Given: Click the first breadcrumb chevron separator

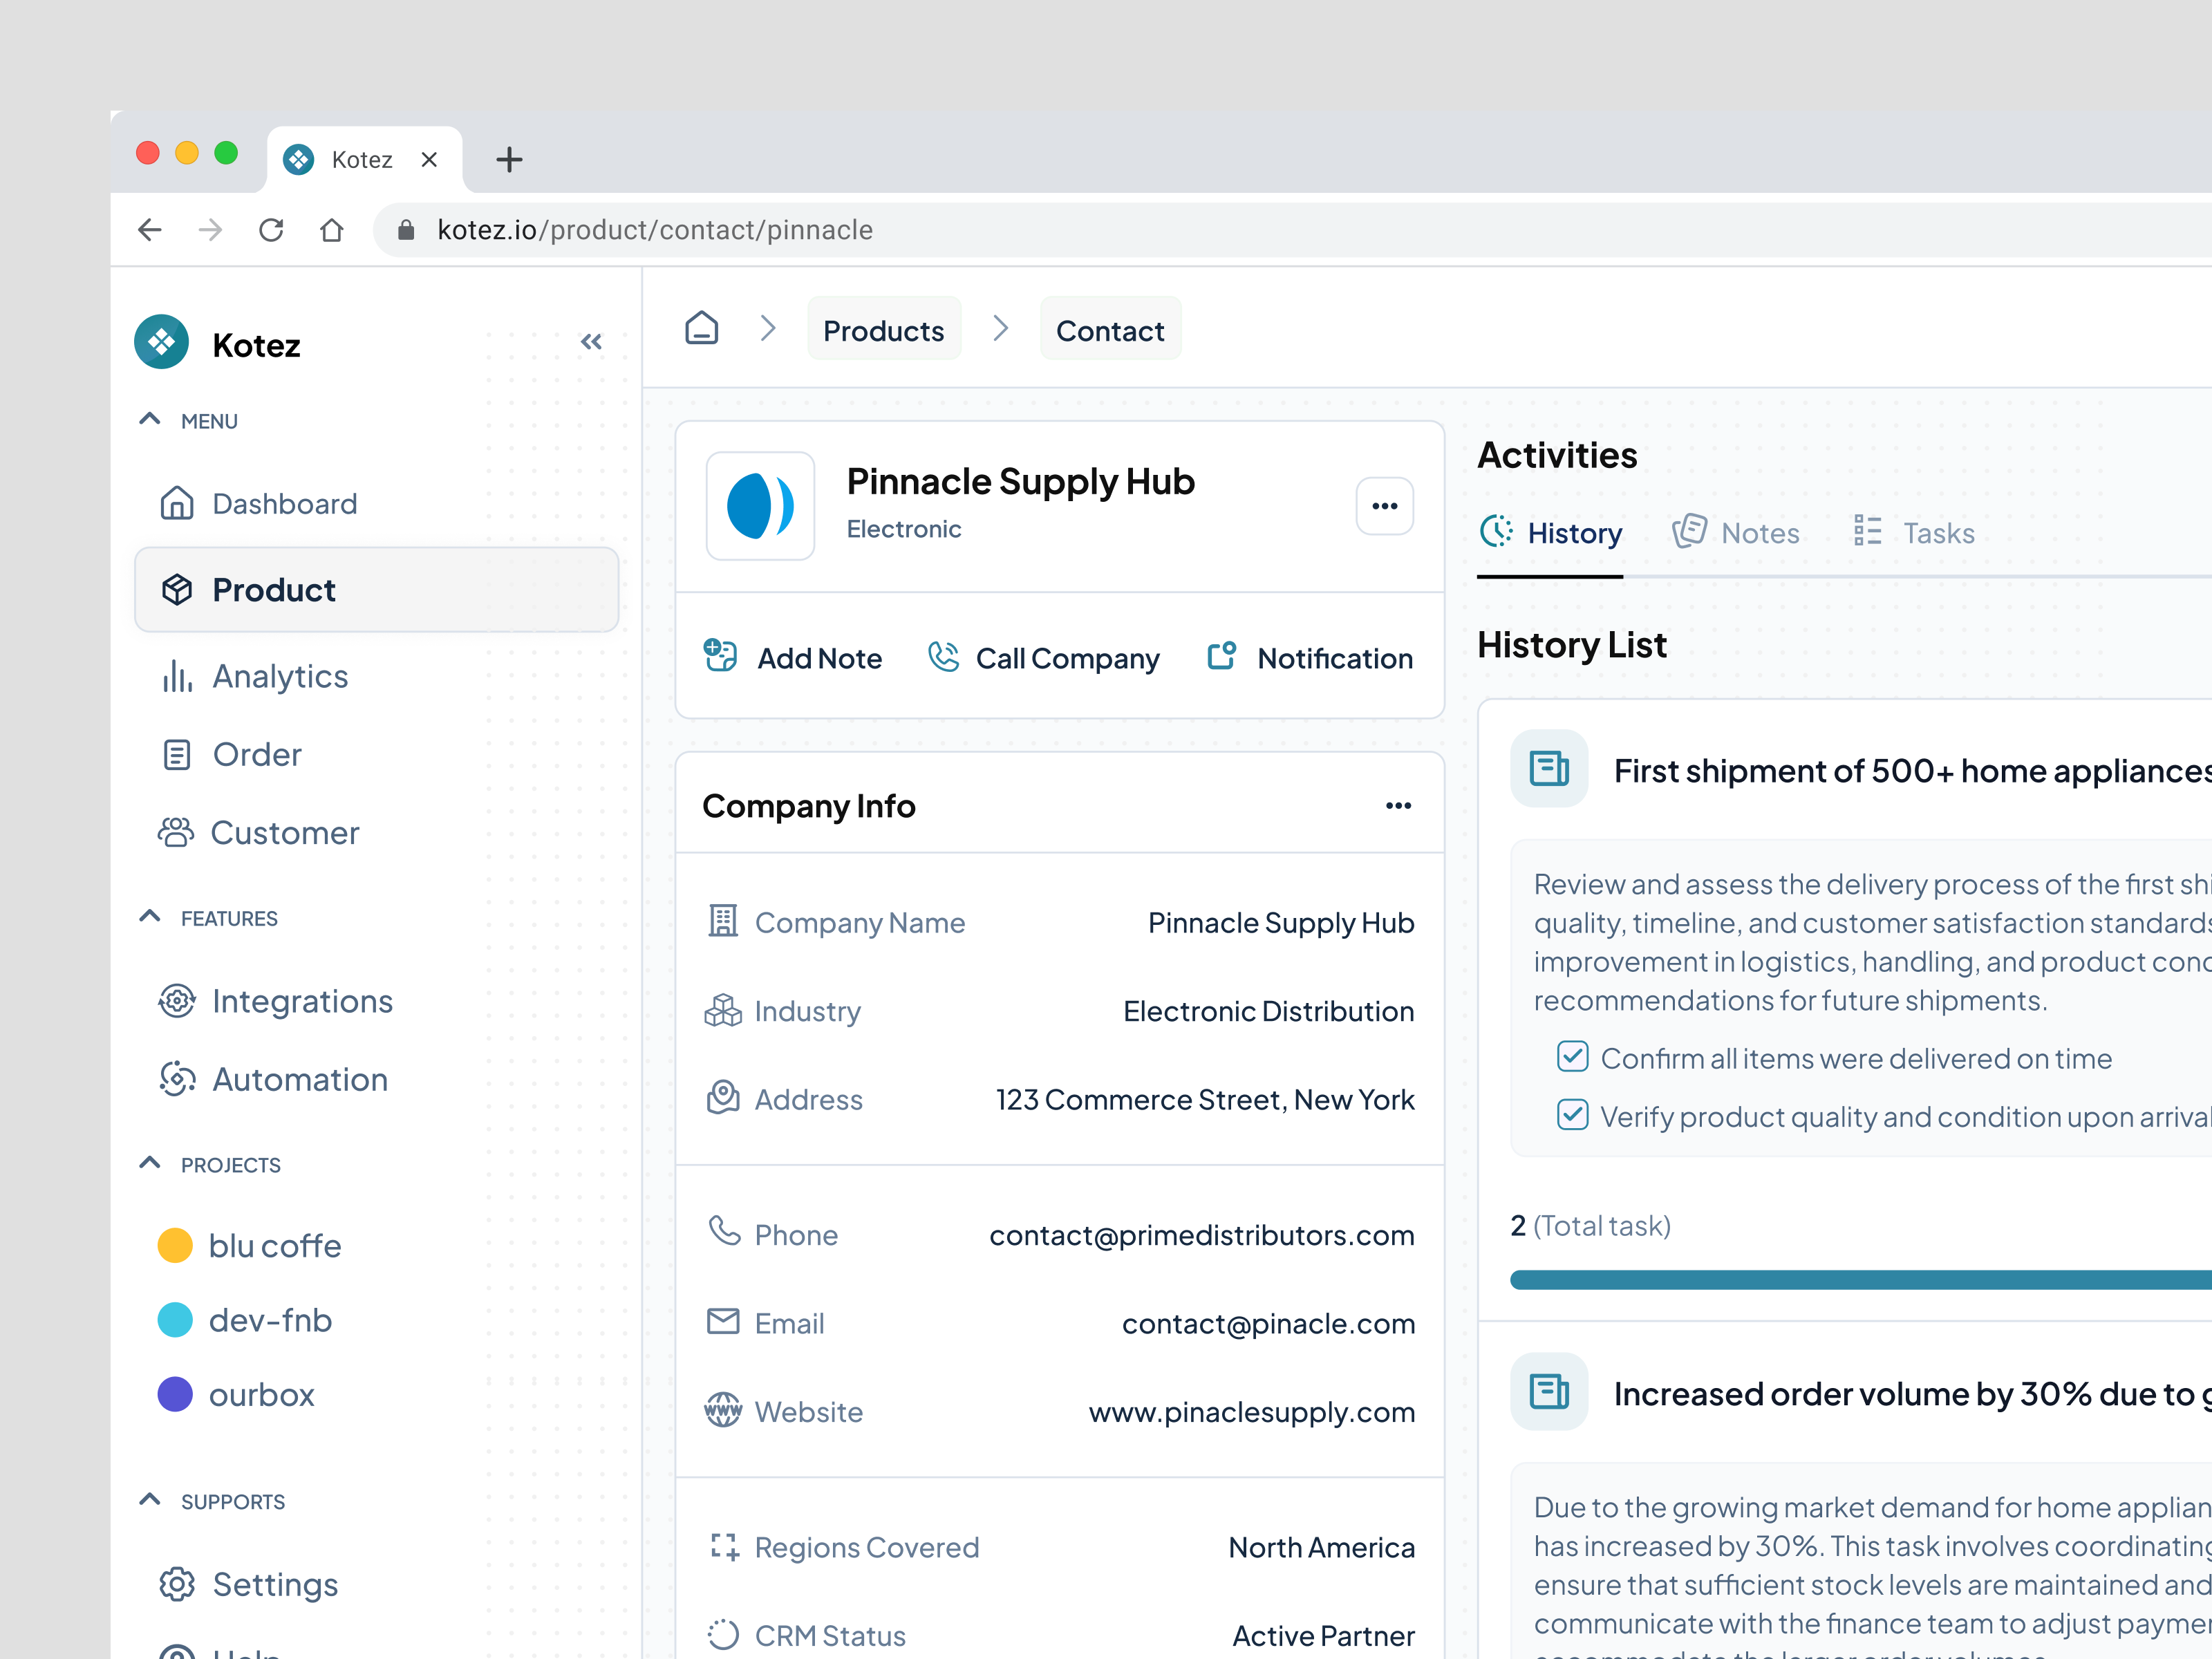Looking at the screenshot, I should click(x=768, y=328).
